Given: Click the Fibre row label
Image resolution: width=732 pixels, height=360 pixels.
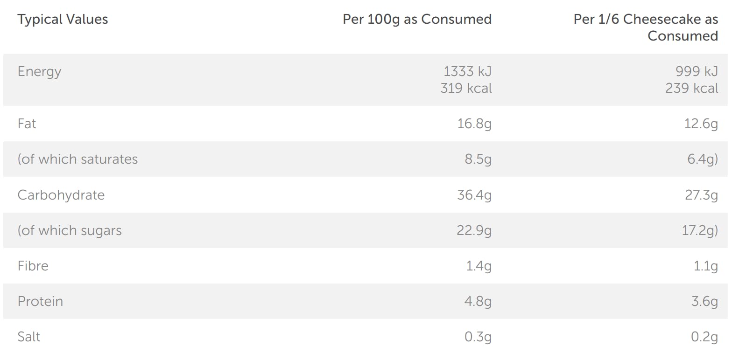Looking at the screenshot, I should (x=33, y=266).
